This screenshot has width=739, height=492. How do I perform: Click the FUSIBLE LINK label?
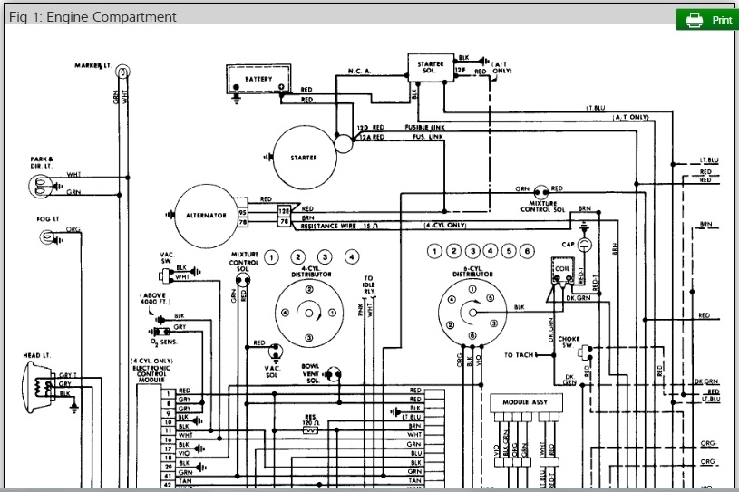pyautogui.click(x=424, y=128)
